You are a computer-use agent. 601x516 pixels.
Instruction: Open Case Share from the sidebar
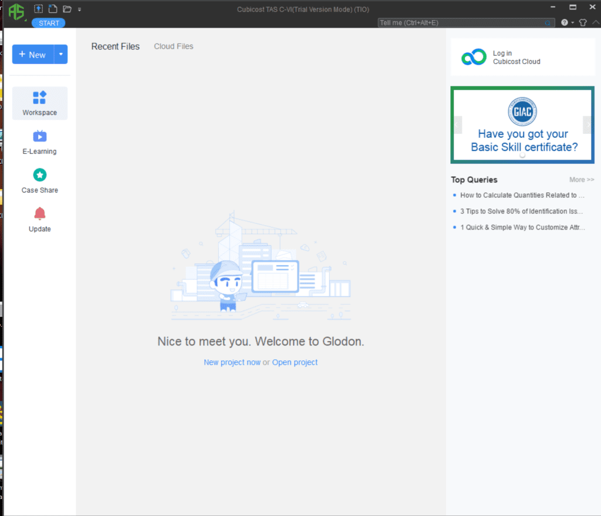[x=40, y=181]
